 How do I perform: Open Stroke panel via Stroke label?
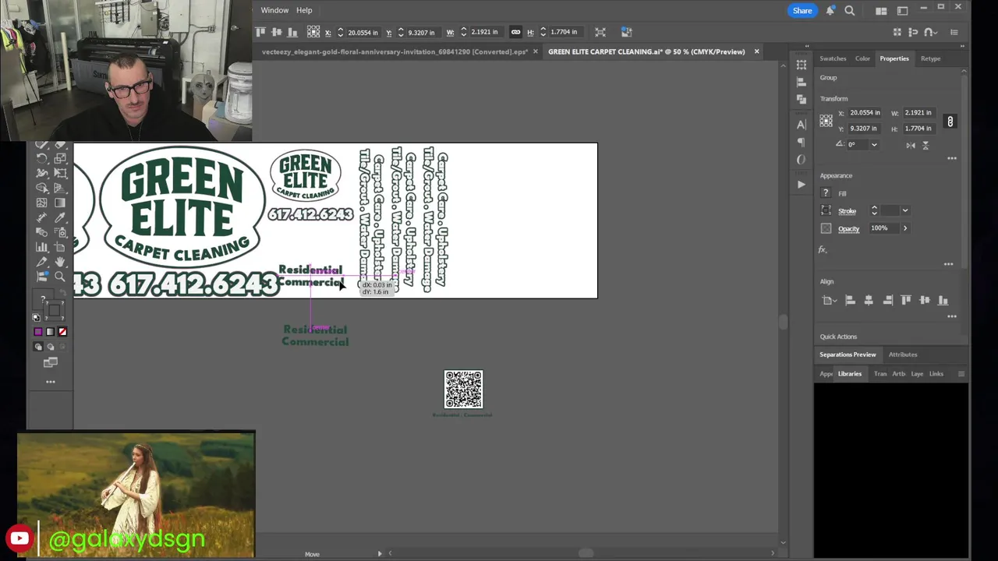(847, 211)
